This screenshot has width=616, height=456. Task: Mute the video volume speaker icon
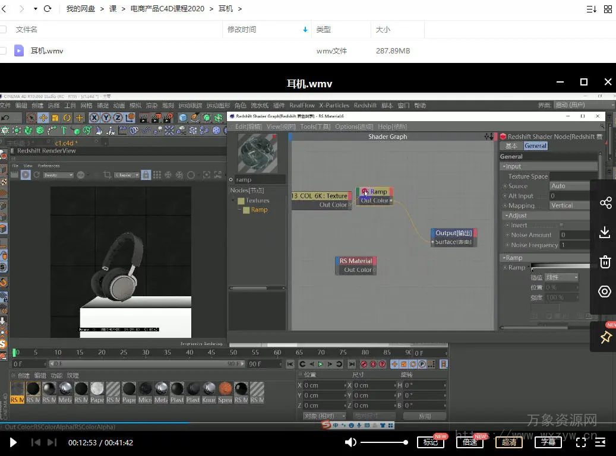click(x=350, y=442)
